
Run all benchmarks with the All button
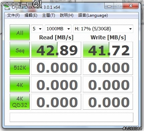(x=20, y=32)
